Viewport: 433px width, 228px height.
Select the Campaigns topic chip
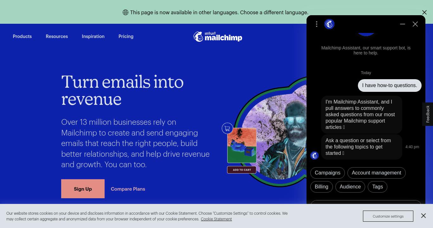(x=327, y=173)
